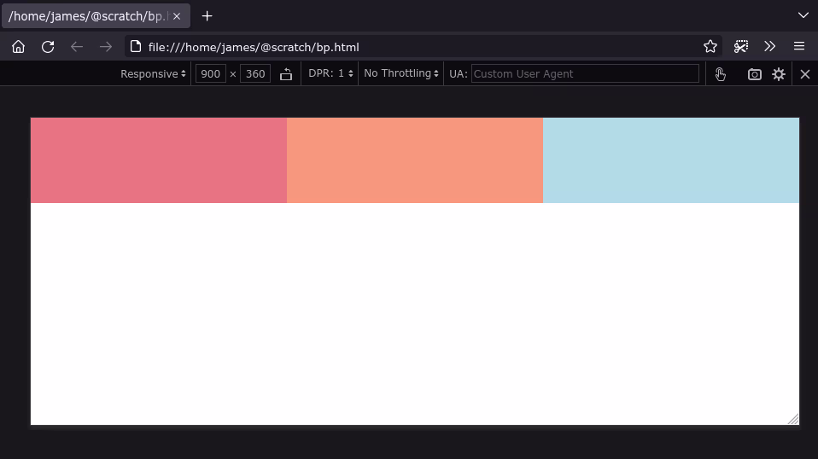Open the No Throttling dropdown
Image resolution: width=818 pixels, height=459 pixels.
click(400, 73)
